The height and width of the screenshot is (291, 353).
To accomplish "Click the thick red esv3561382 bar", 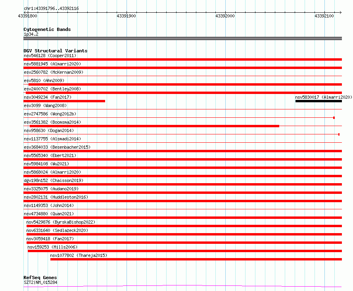I will [x=154, y=126].
